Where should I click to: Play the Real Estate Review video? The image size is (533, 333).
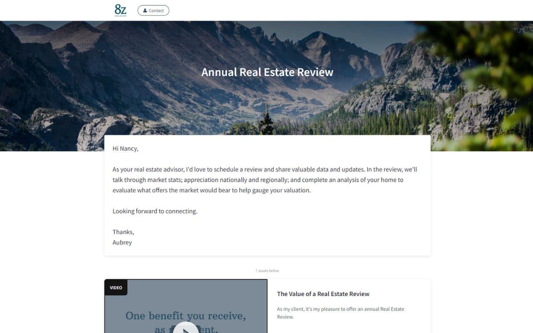pyautogui.click(x=185, y=328)
